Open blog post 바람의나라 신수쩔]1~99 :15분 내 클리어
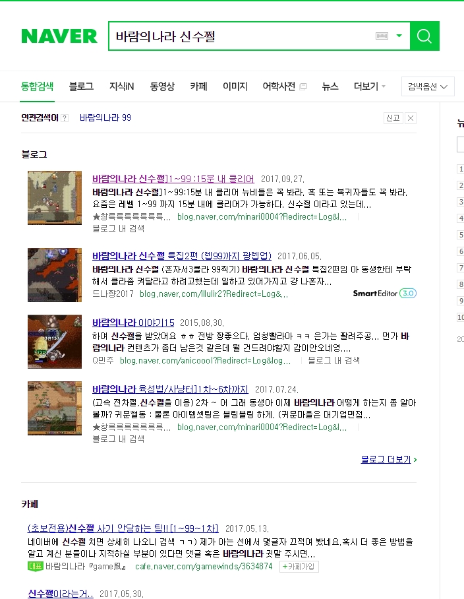This screenshot has width=464, height=599. pos(173,179)
